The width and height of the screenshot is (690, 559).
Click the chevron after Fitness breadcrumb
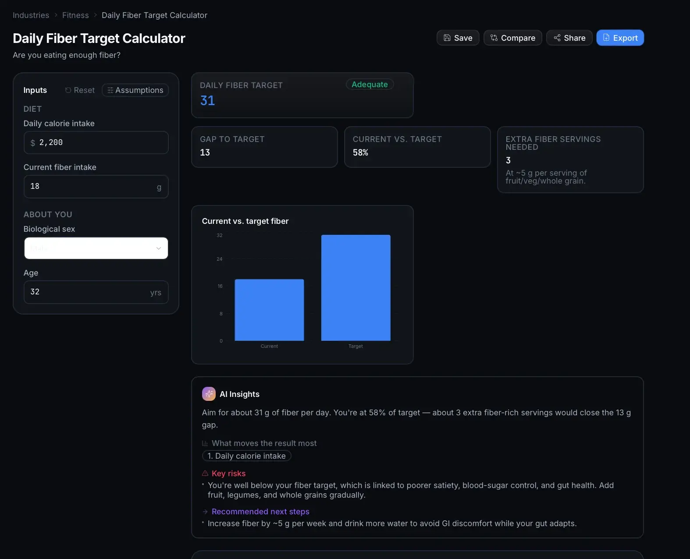pos(95,15)
